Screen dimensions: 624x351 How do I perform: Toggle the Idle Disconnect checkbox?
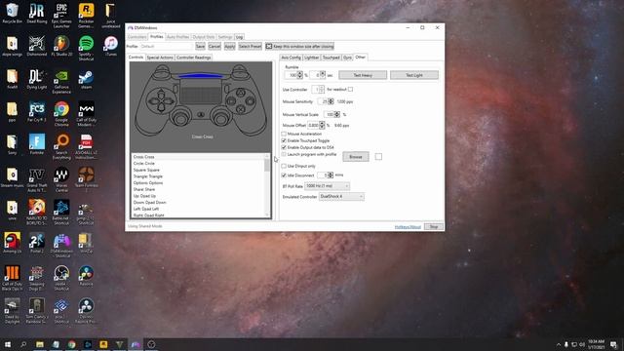click(x=284, y=175)
